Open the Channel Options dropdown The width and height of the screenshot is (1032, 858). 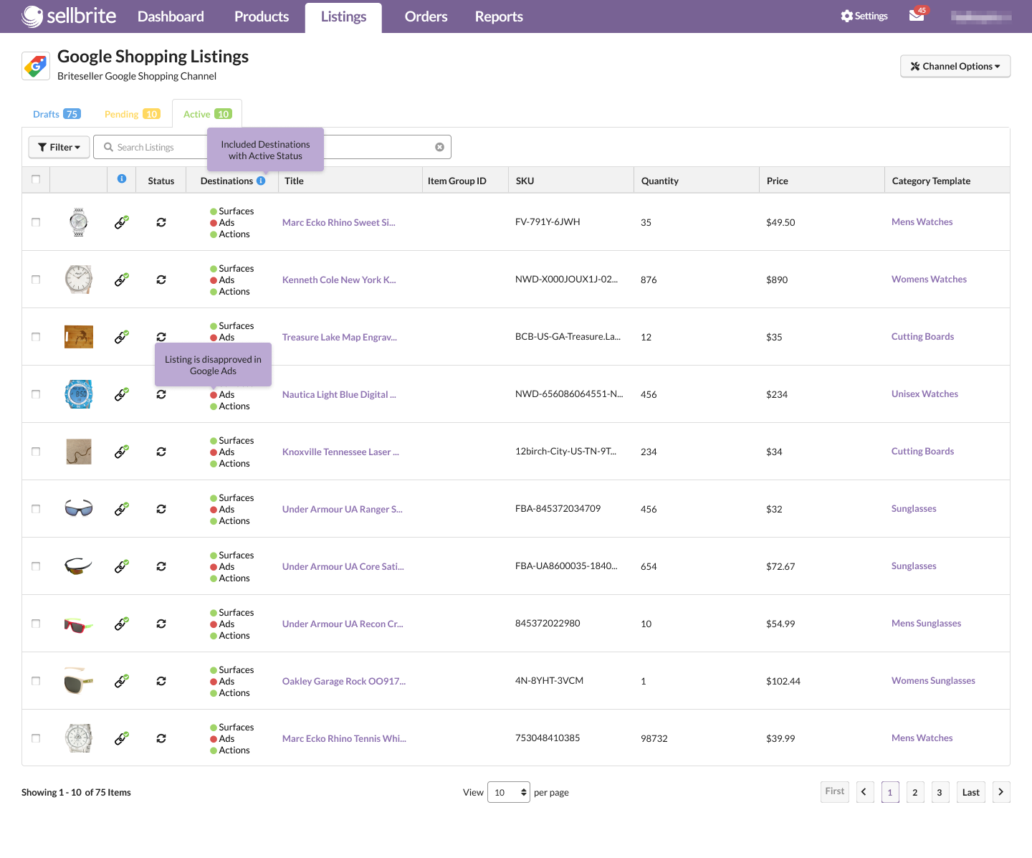(x=955, y=66)
